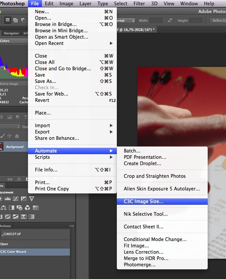Click the Width input field
The image size is (226, 279).
156,21
